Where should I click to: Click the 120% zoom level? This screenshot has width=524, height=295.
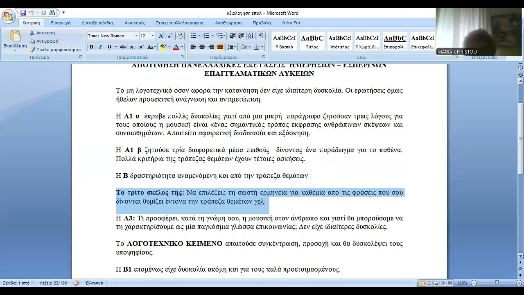tap(462, 283)
